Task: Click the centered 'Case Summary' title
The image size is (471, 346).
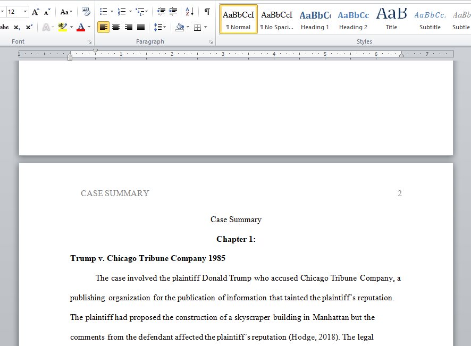Action: 236,220
